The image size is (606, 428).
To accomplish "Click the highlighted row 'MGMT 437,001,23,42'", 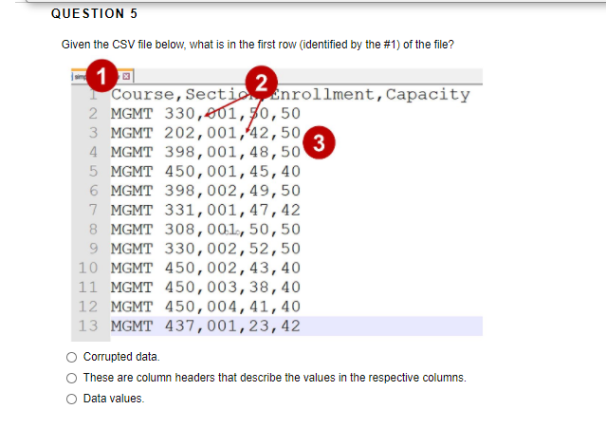I will pos(297,326).
